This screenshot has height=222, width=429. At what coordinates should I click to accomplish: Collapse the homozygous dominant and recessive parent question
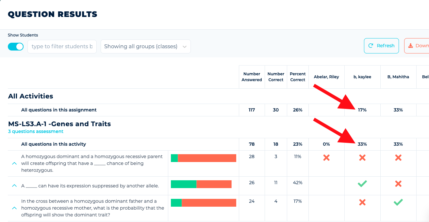[x=14, y=163]
